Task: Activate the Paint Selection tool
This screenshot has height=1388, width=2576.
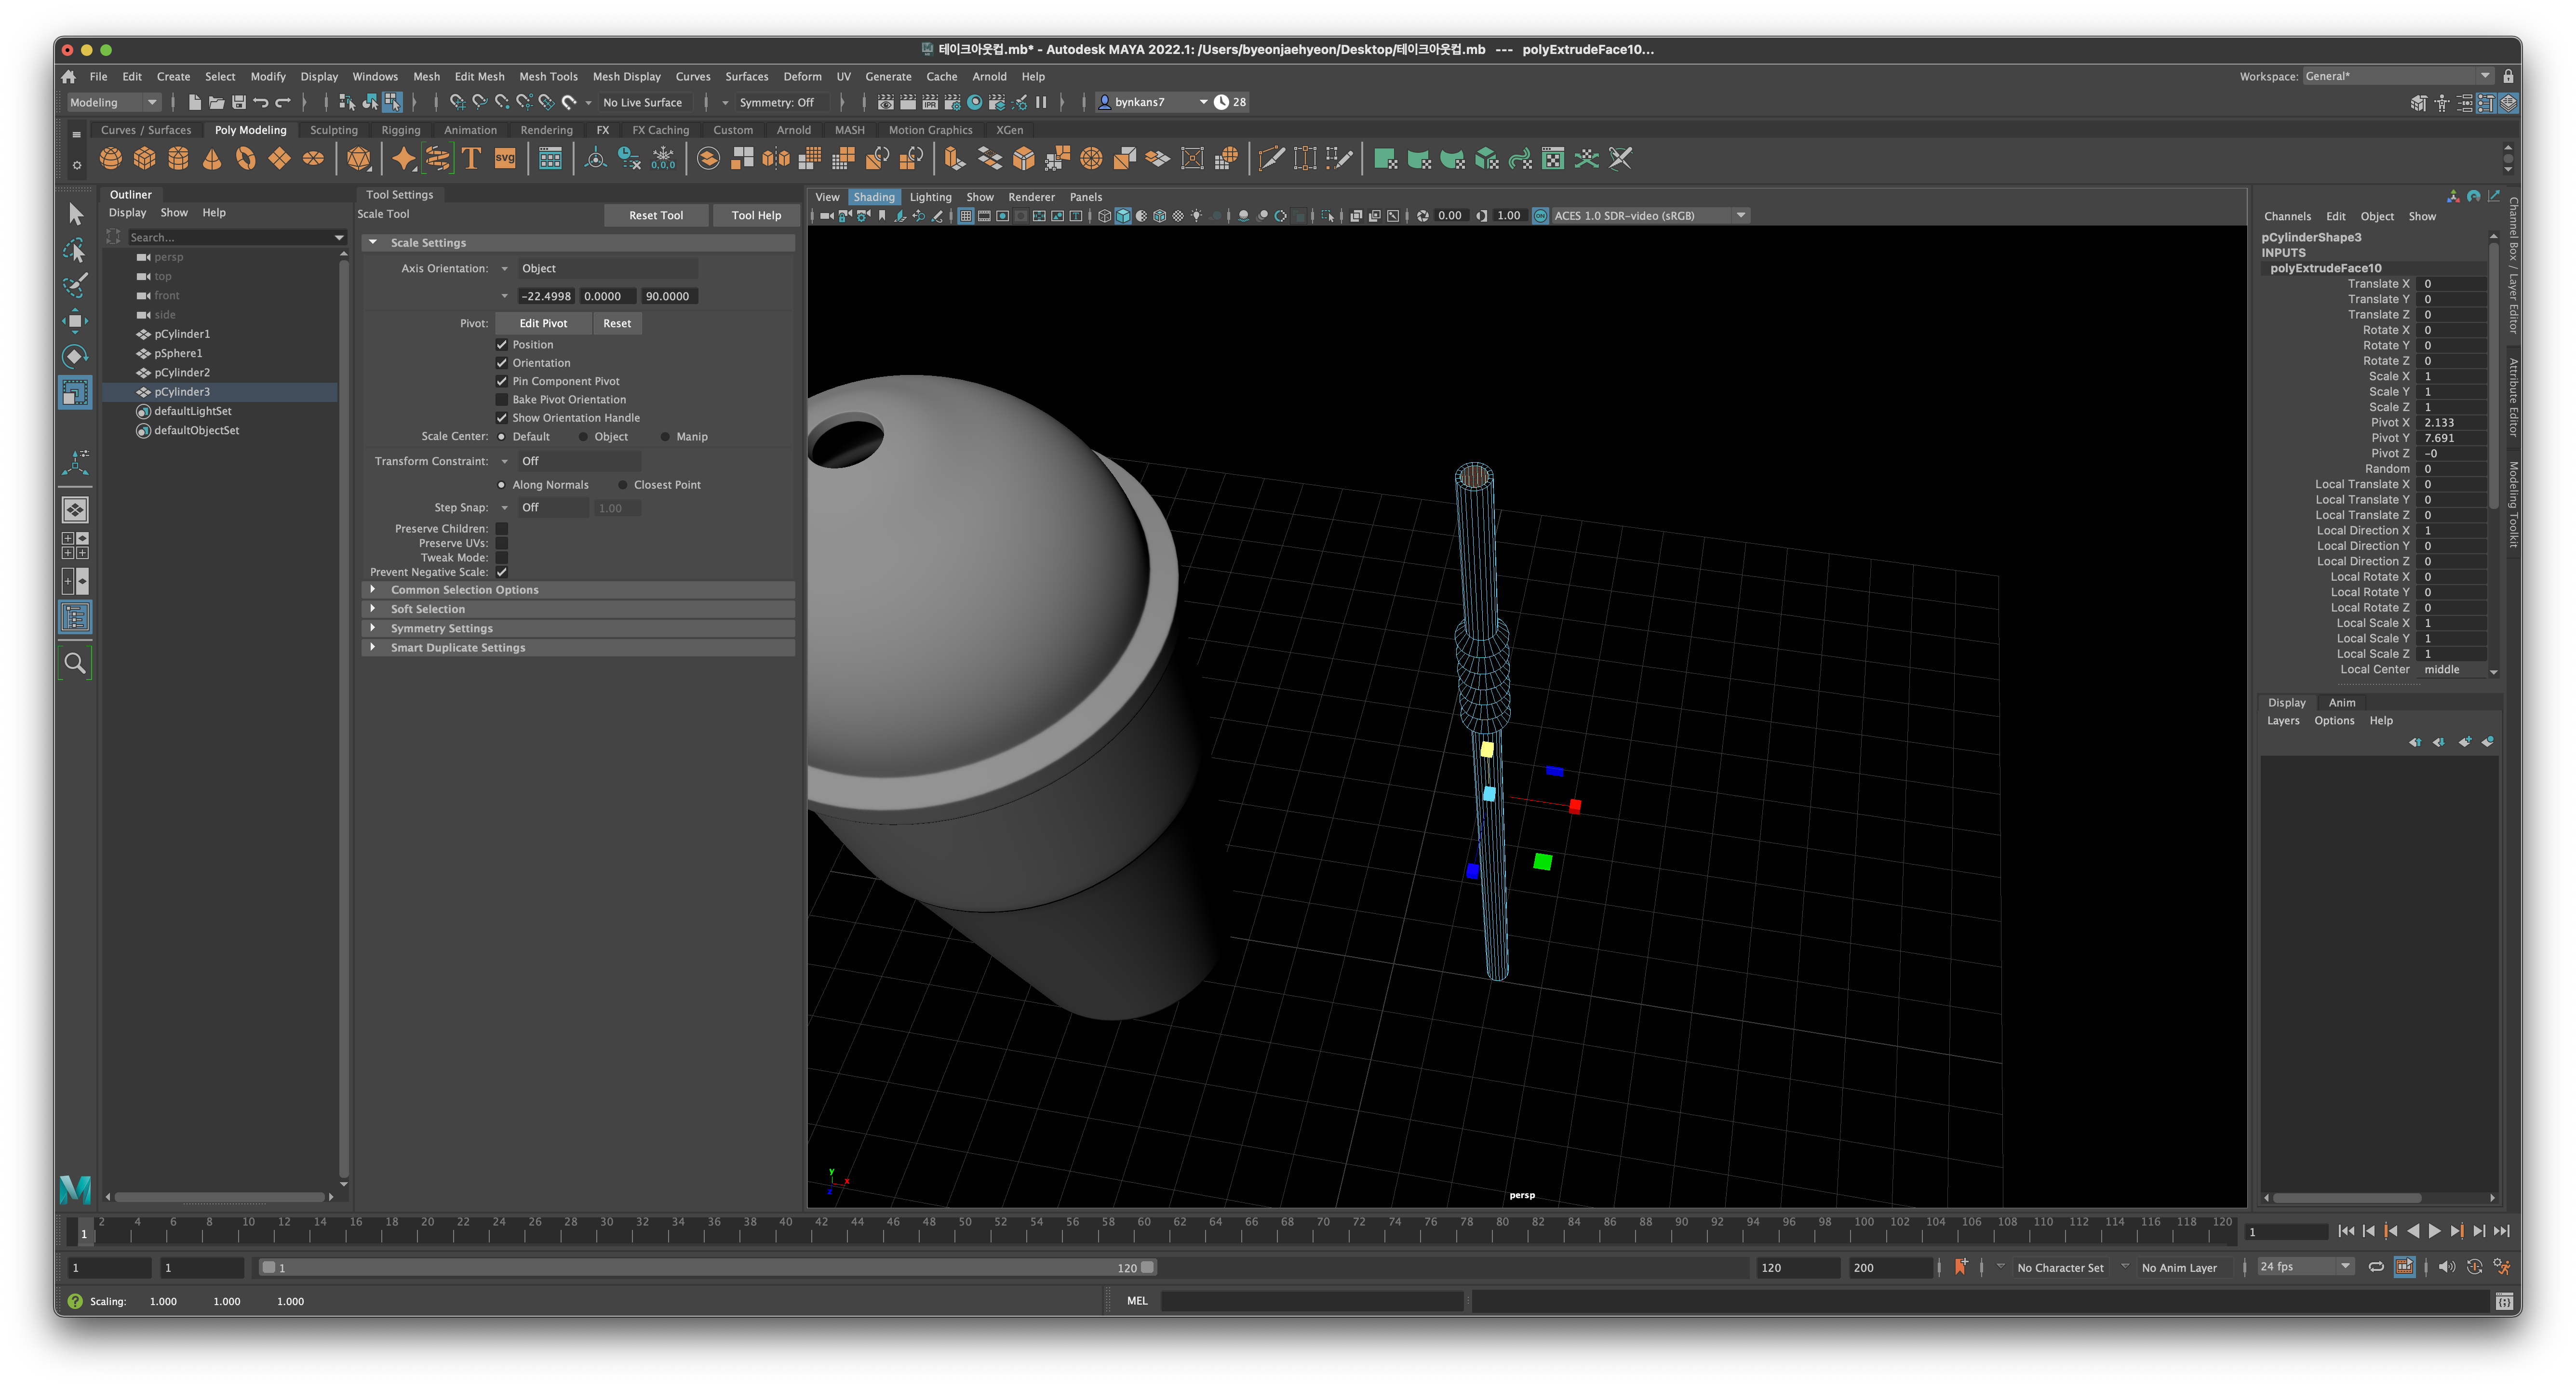Action: 75,285
